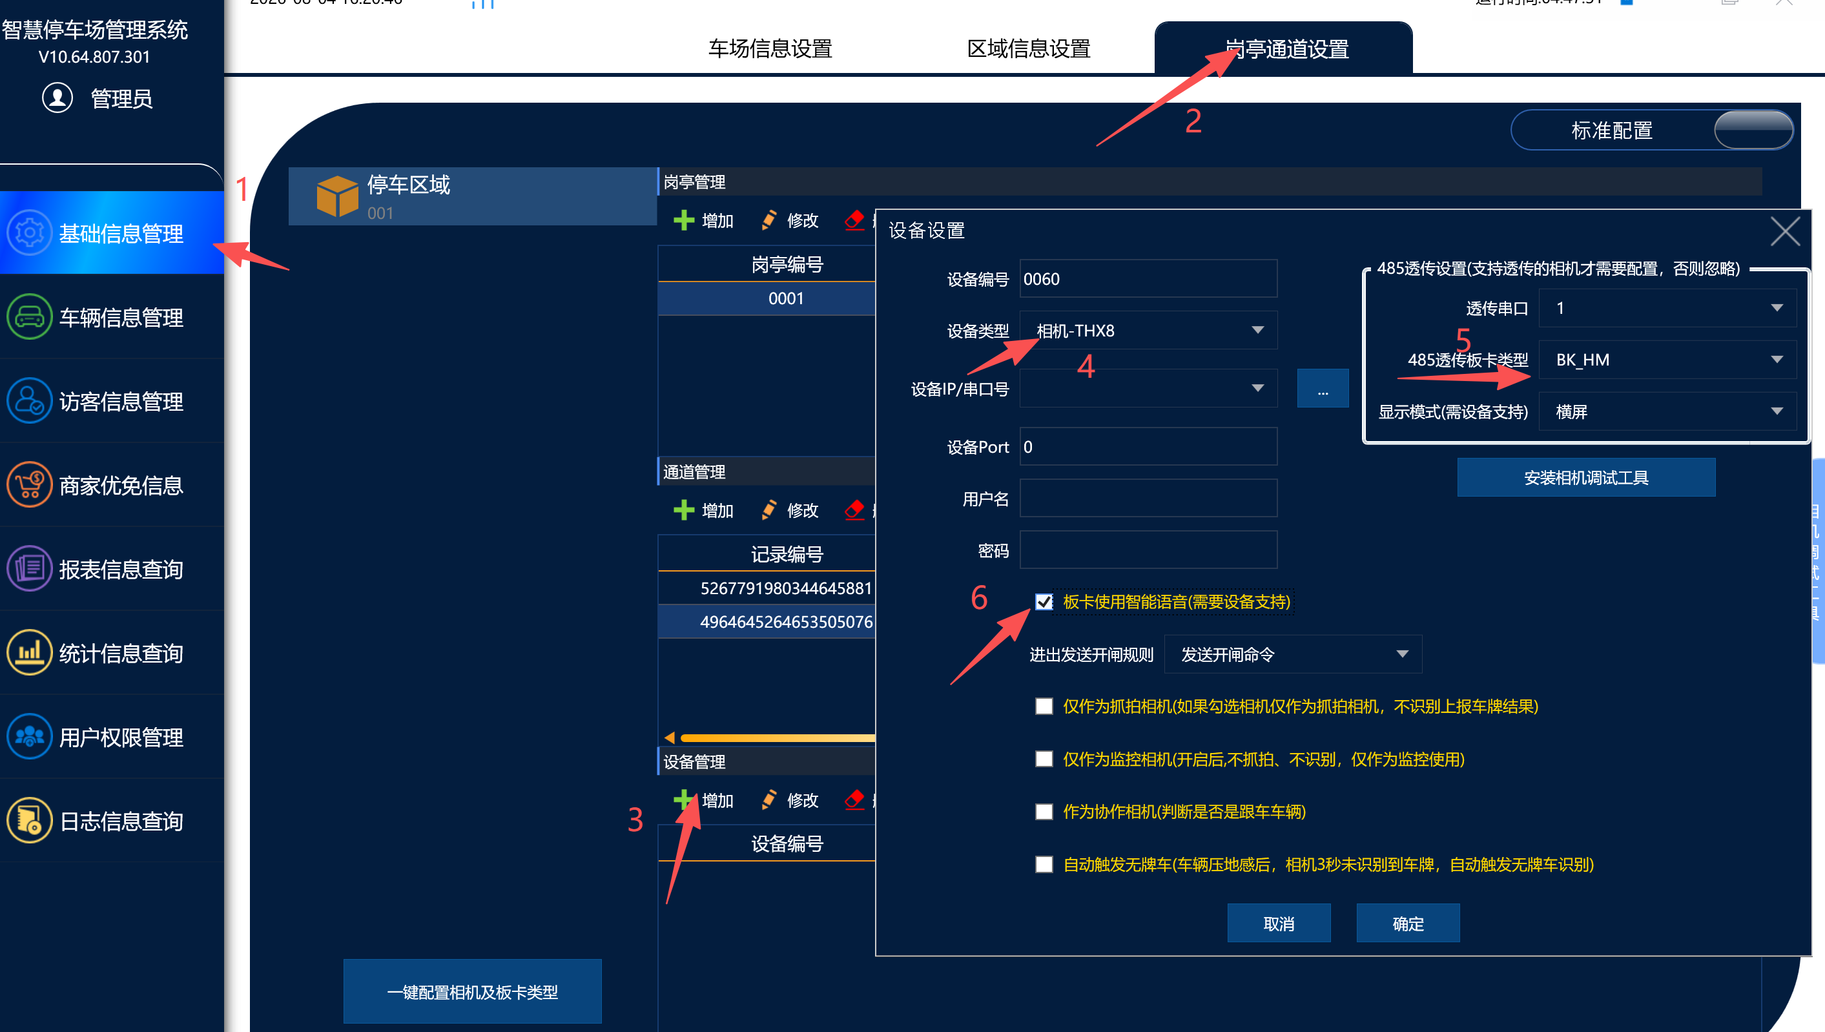Screen dimensions: 1825x1032
Task: Open 透传串口 dropdown
Action: [1668, 308]
